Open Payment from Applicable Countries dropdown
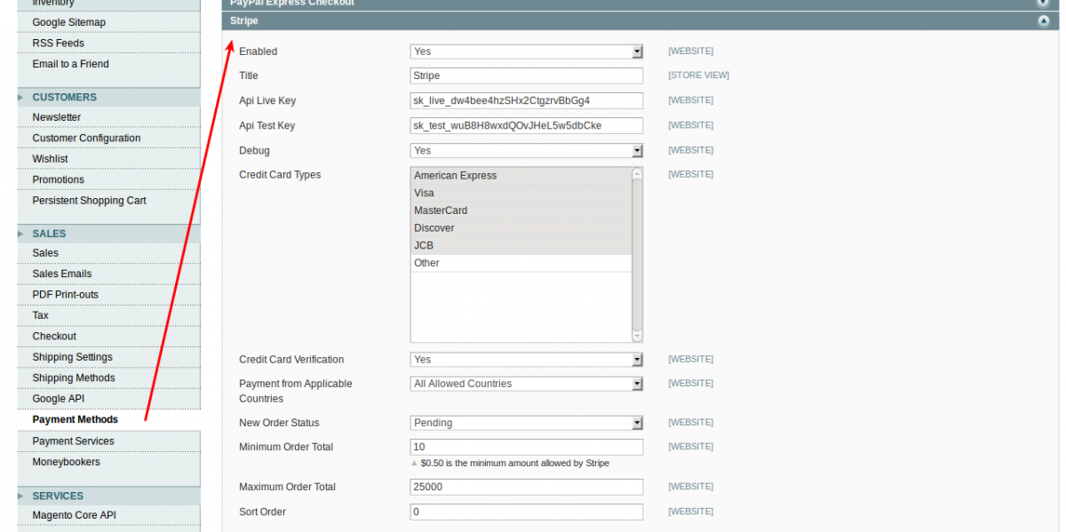The width and height of the screenshot is (1066, 532). point(526,384)
